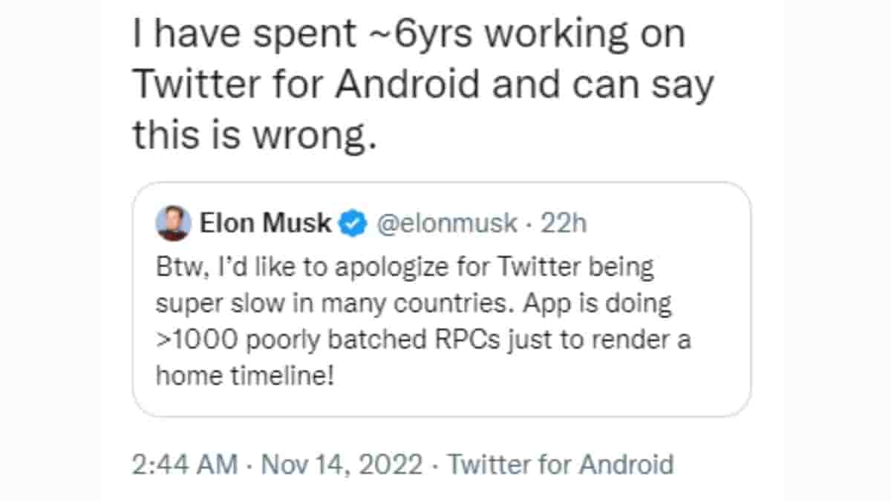
Task: Click blank space beside "home timeline!" in quote card
Action: (520, 376)
